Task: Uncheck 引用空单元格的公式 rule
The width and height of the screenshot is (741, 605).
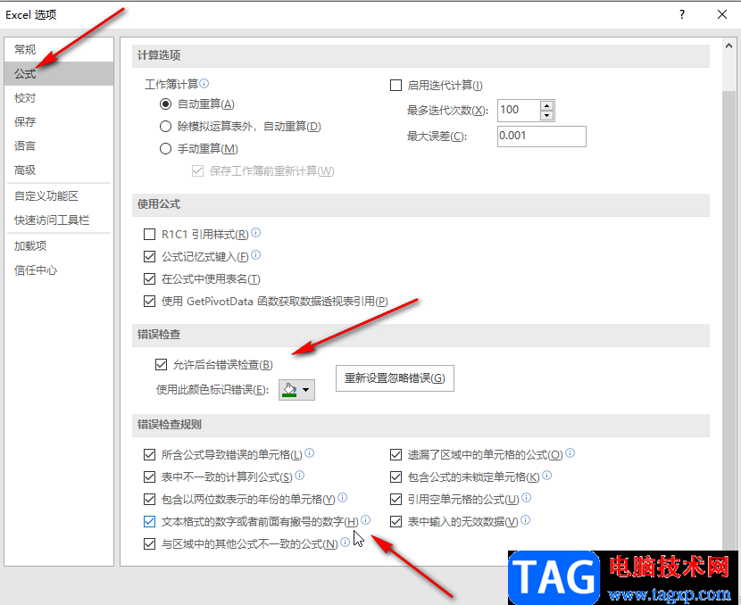Action: (396, 499)
